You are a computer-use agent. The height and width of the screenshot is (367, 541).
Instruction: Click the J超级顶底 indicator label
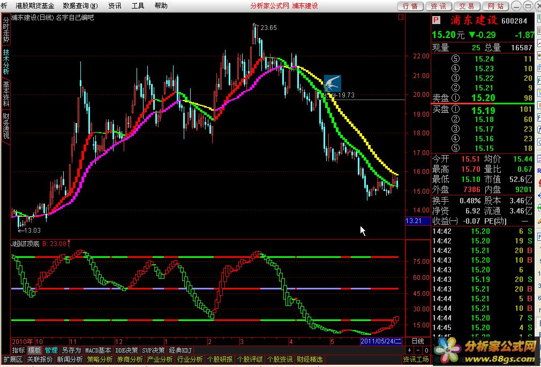(x=25, y=243)
